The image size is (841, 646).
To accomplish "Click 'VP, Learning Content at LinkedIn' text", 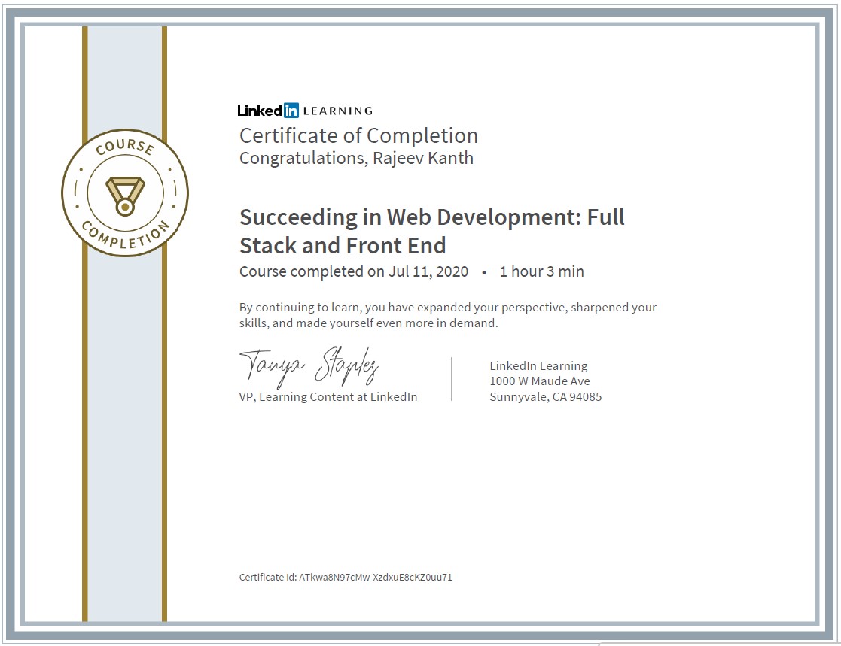I will click(x=328, y=397).
